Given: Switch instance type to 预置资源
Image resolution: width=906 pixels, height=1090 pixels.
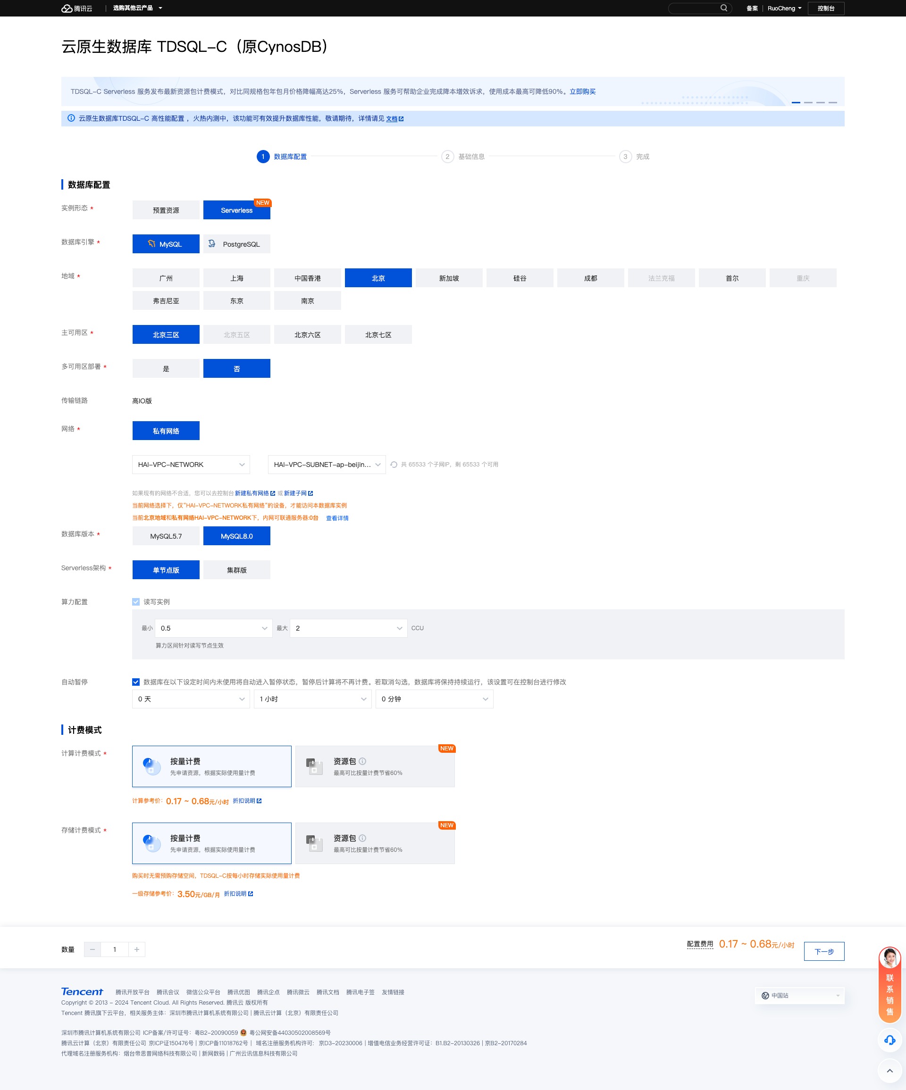Looking at the screenshot, I should click(x=166, y=210).
